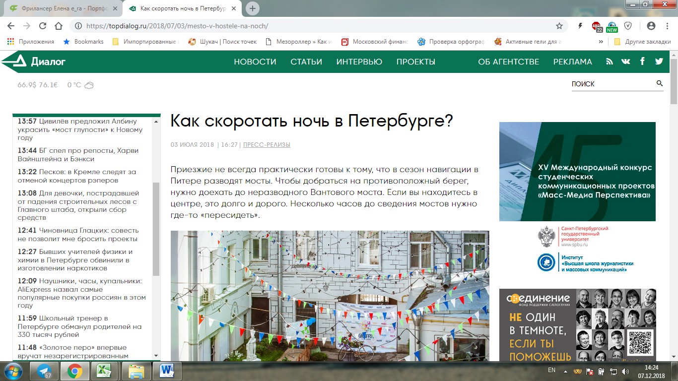Open Telegram from the taskbar
Screen dimensions: 678x381
pos(44,371)
